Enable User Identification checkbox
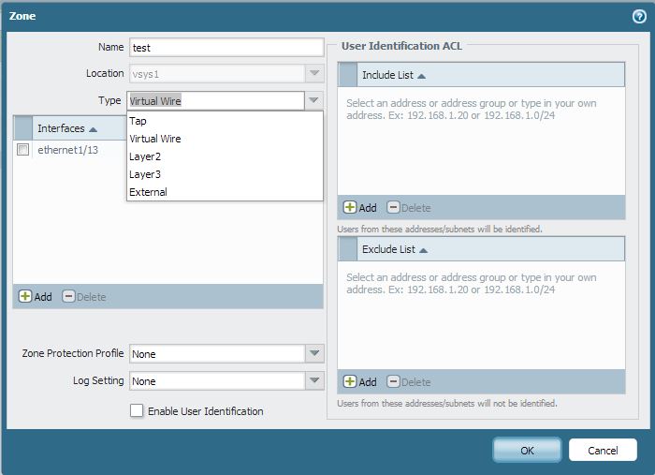This screenshot has height=475, width=655. (x=137, y=410)
